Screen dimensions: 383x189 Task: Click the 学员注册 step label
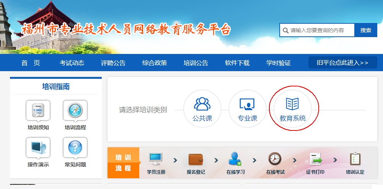tap(156, 172)
